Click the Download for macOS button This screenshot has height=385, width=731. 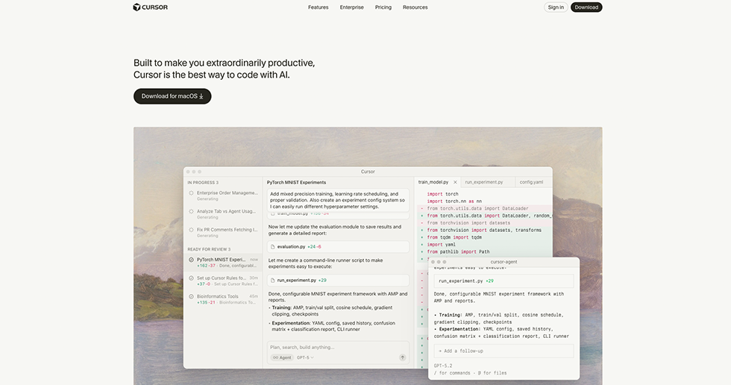point(172,96)
